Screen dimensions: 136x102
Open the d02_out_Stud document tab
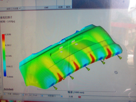pyautogui.click(x=31, y=95)
